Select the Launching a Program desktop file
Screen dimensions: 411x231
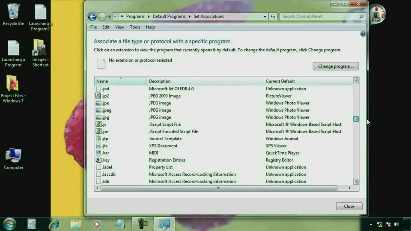(13, 53)
